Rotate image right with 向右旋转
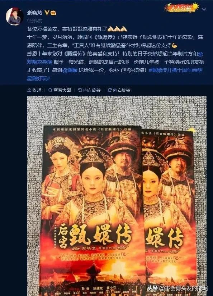The height and width of the screenshot is (296, 213). pos(119,90)
